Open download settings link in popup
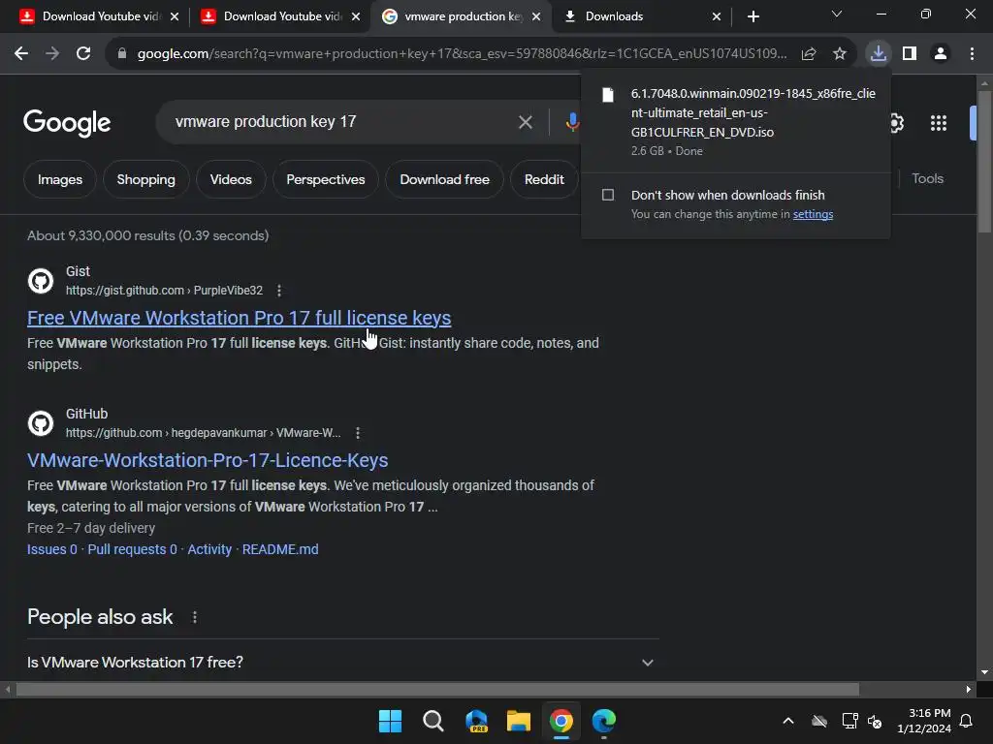 813,214
